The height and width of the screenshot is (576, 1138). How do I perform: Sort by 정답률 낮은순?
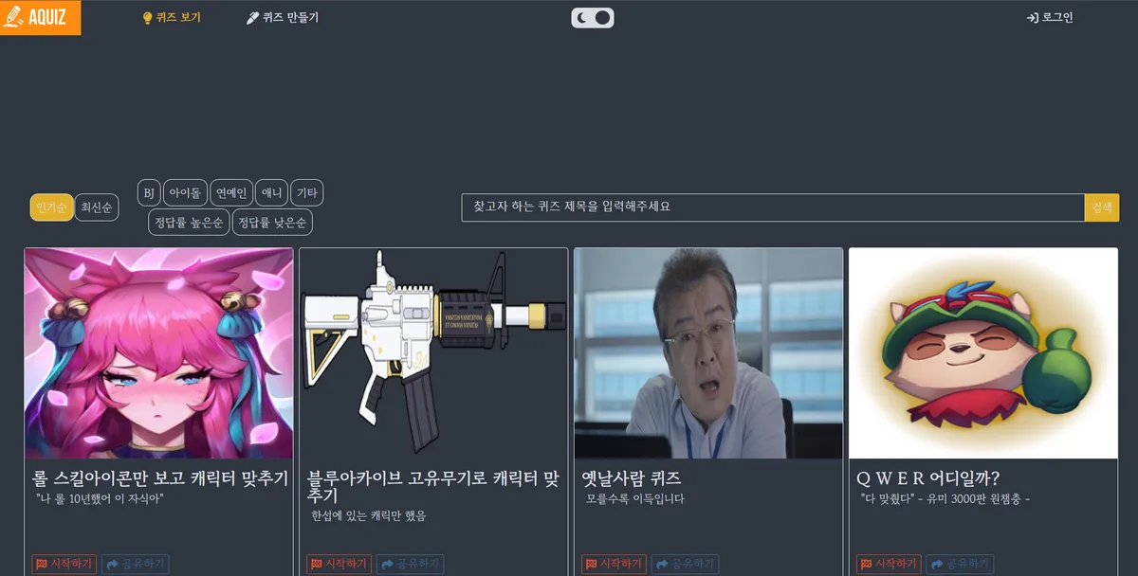click(x=272, y=223)
